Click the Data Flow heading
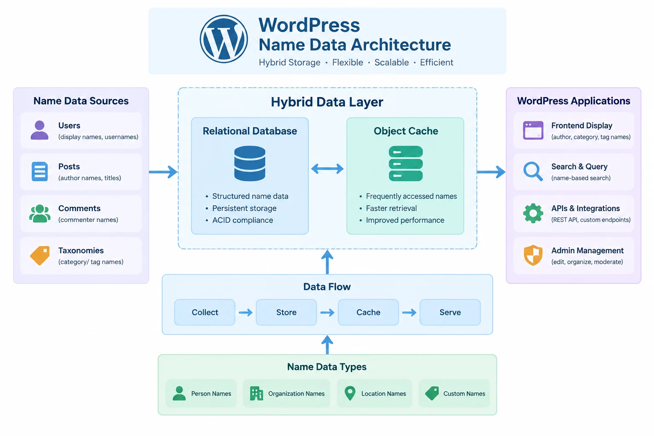The image size is (654, 436). pyautogui.click(x=327, y=287)
